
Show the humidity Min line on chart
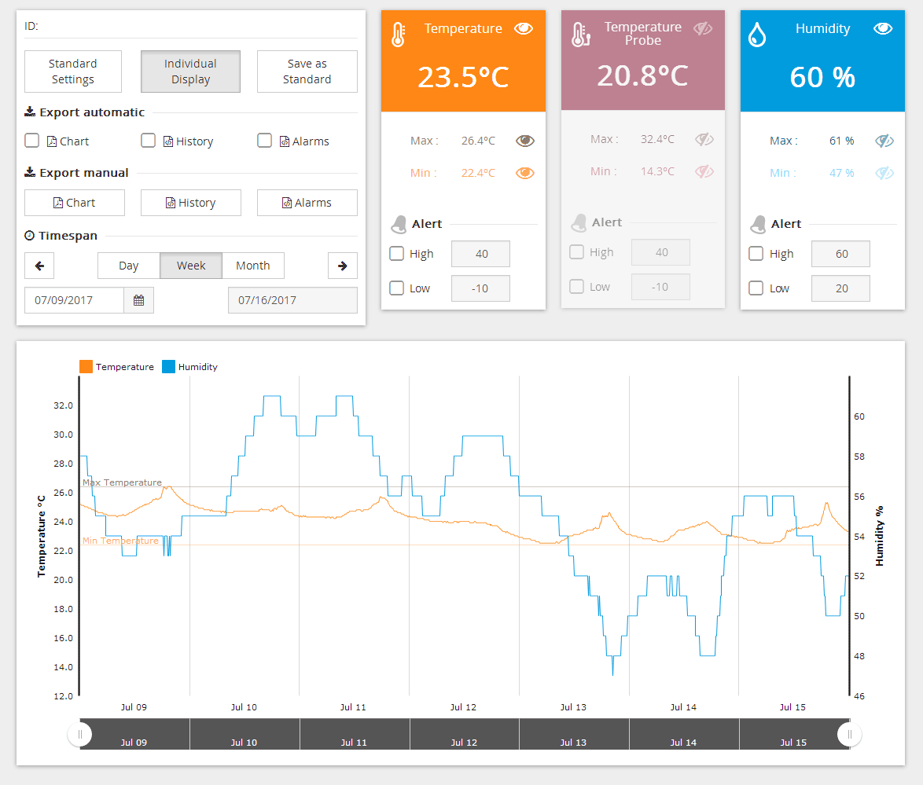click(x=884, y=173)
